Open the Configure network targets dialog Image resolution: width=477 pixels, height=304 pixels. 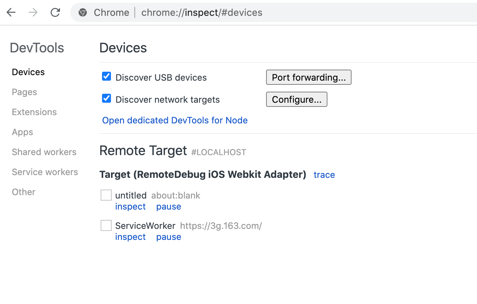pos(296,99)
